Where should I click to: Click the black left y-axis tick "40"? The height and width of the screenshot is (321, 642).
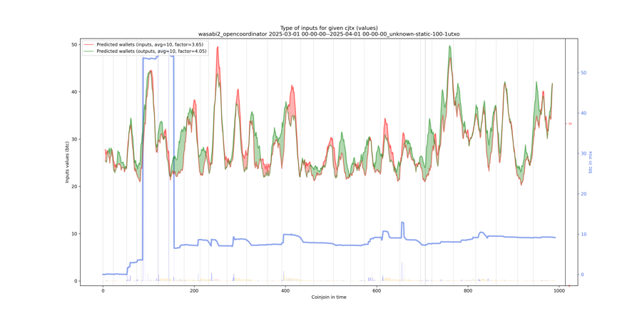coord(75,92)
